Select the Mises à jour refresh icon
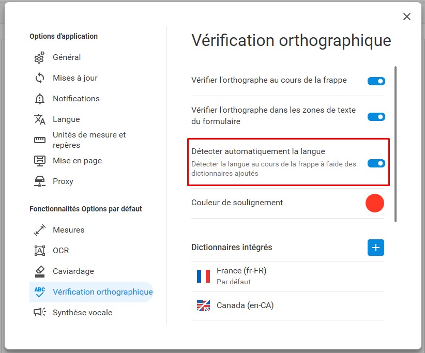This screenshot has height=353, width=425. click(x=40, y=78)
